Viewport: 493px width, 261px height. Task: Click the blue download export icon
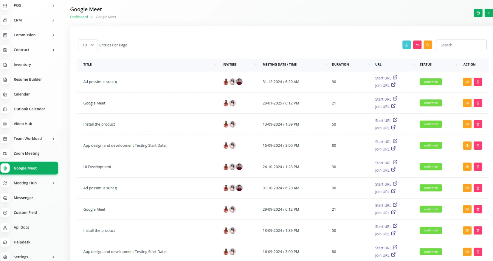[x=407, y=45]
